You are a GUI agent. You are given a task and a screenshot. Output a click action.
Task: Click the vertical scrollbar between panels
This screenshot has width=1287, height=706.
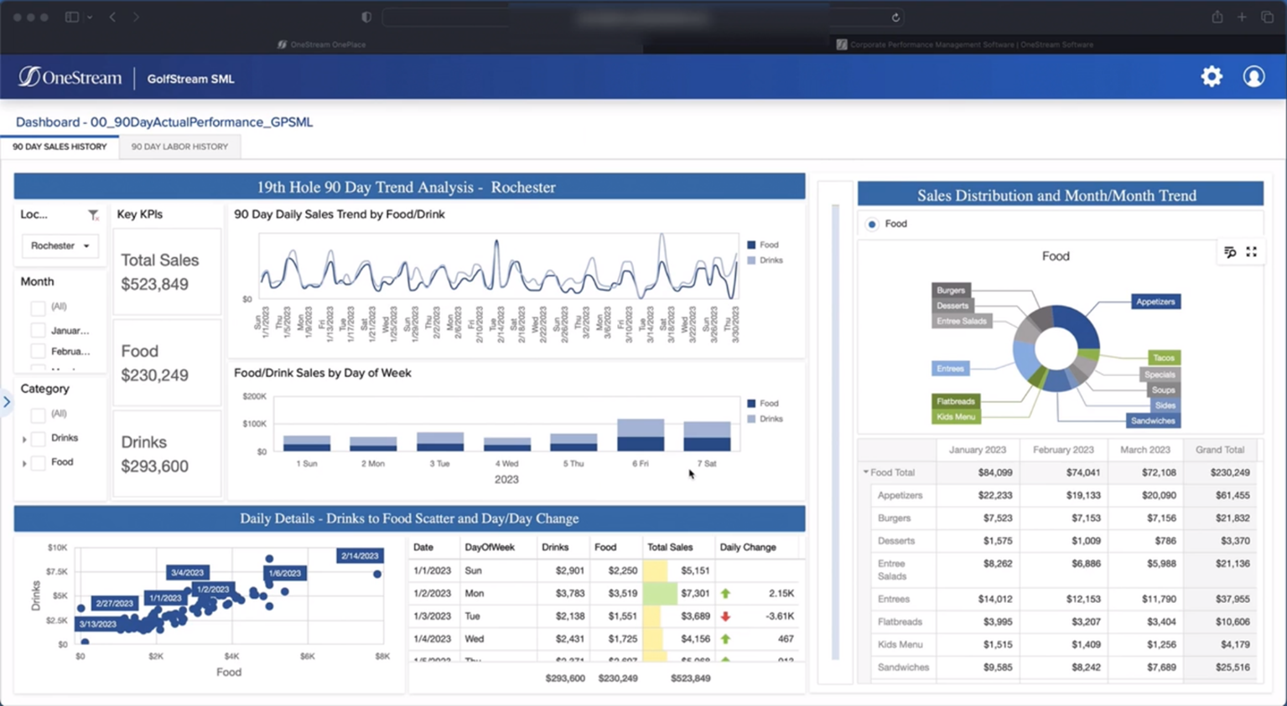835,431
